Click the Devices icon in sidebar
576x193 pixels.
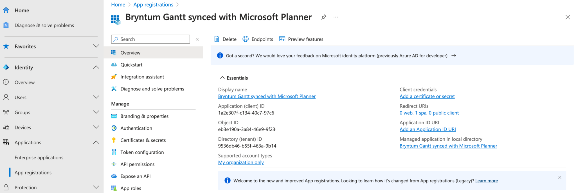pos(6,127)
